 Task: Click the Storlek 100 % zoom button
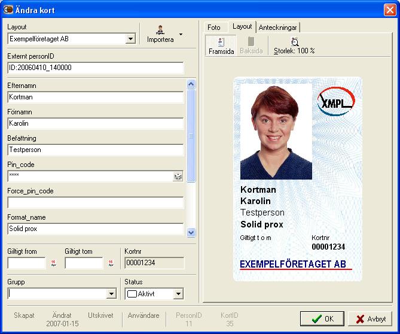point(294,45)
